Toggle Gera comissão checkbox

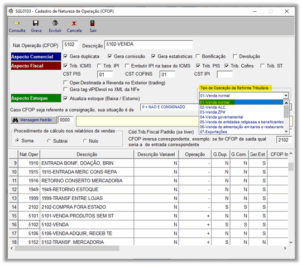point(110,56)
